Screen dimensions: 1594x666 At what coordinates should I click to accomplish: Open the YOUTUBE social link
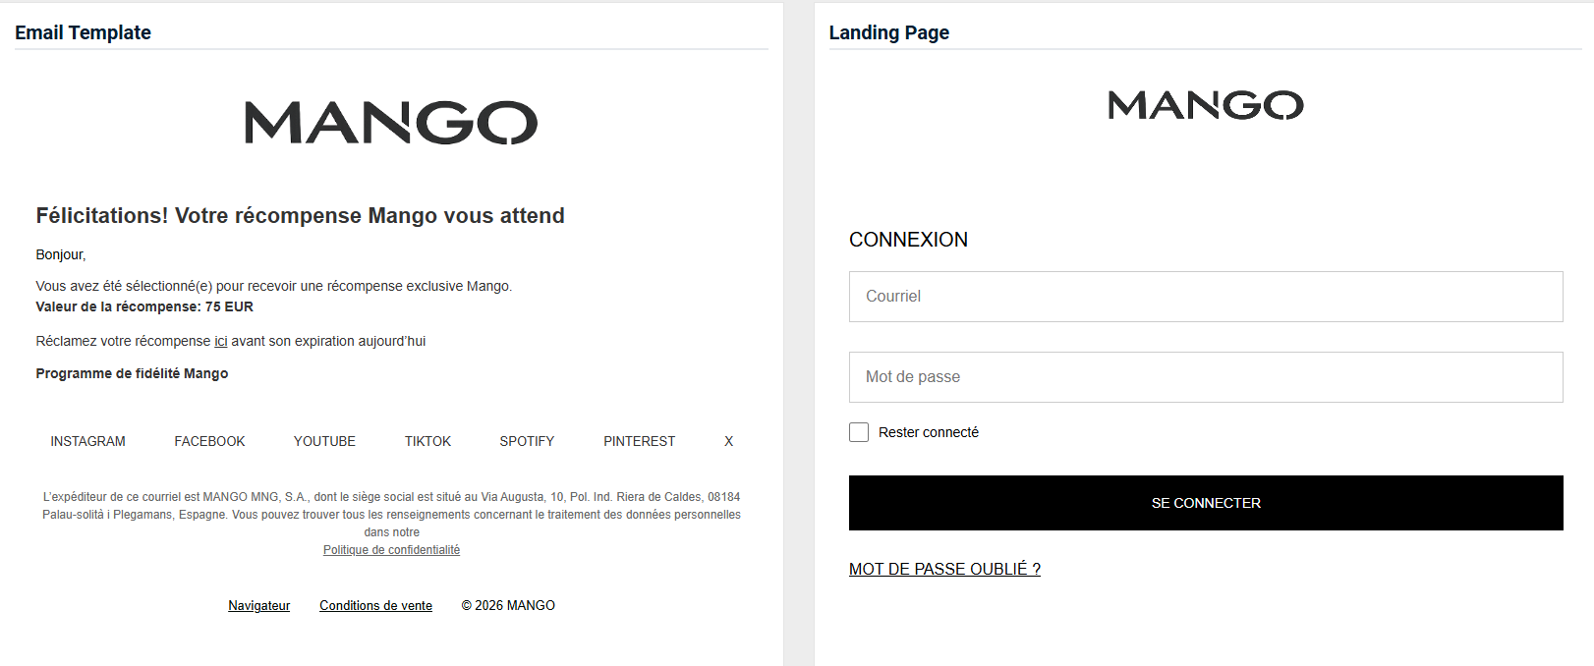click(x=324, y=442)
